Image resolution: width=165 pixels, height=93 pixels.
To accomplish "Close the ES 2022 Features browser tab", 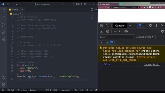I will [x=118, y=4].
